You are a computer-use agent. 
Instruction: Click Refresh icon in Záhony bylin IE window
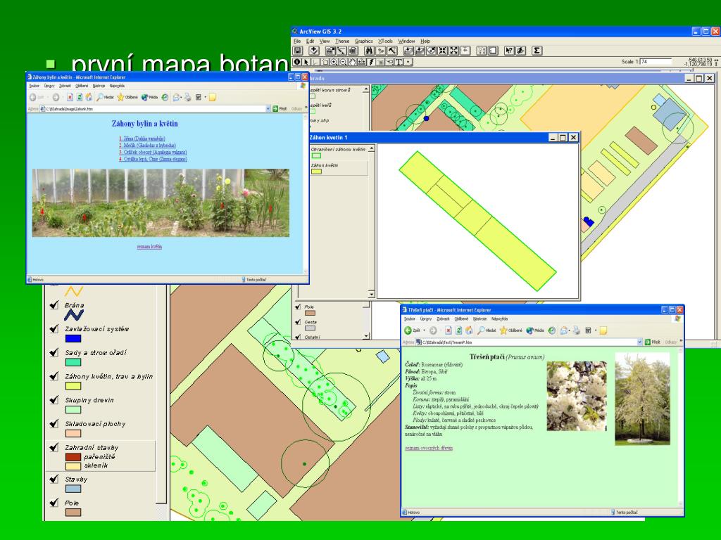coord(80,97)
